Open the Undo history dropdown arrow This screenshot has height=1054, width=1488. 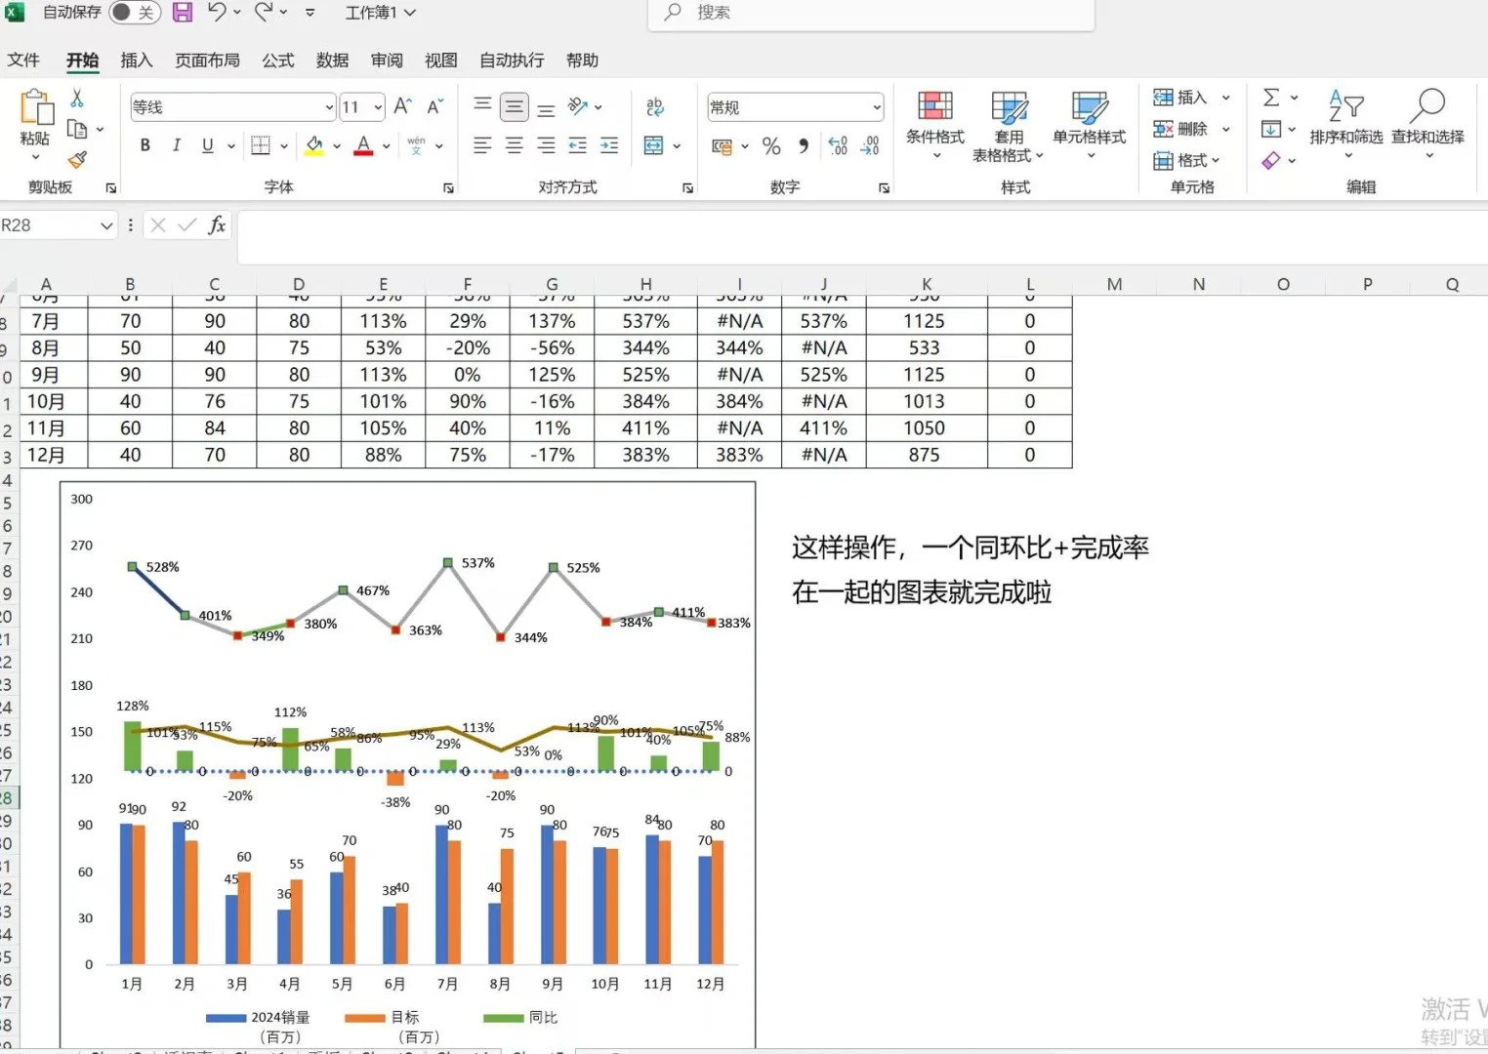click(x=237, y=13)
